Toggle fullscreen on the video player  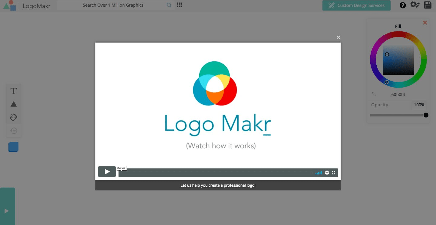(333, 172)
